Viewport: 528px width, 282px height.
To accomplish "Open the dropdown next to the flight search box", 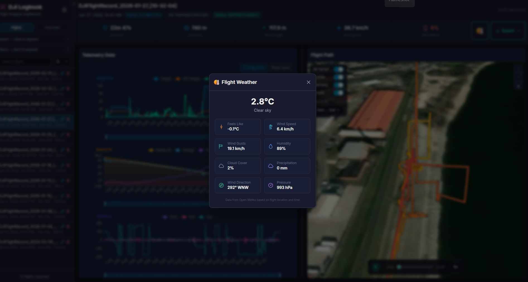I will point(67,61).
